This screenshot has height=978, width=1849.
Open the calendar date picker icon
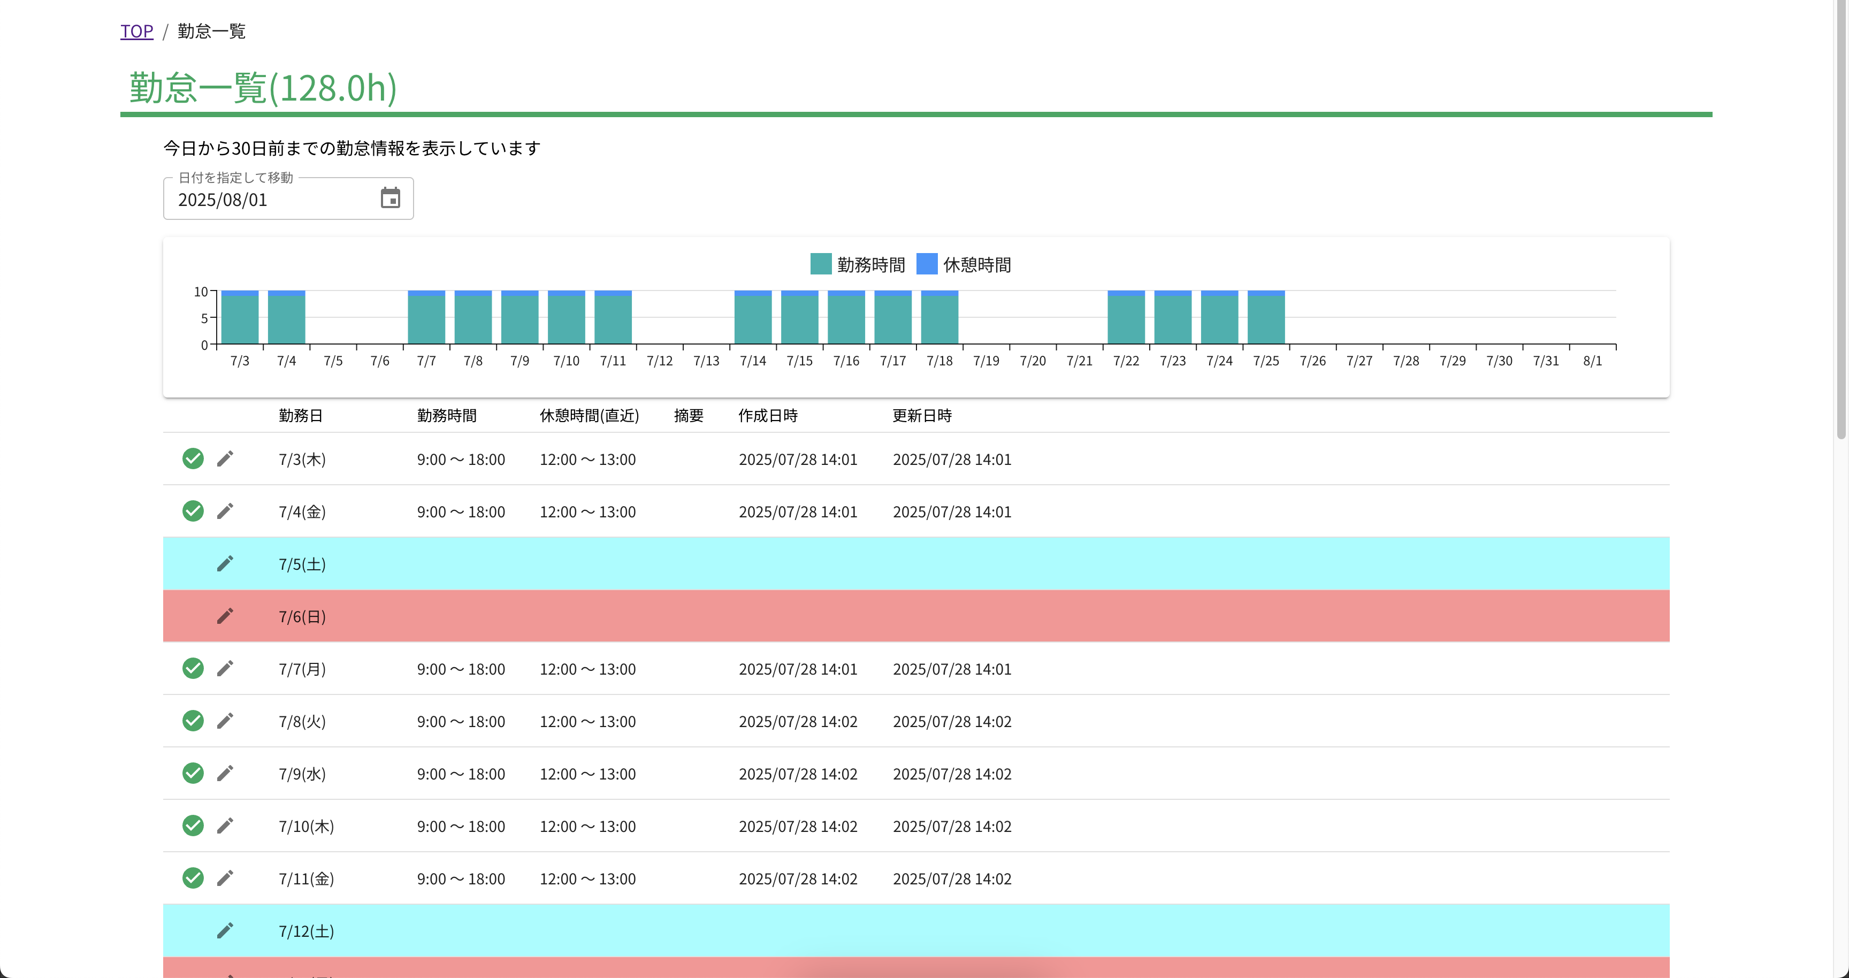tap(389, 198)
